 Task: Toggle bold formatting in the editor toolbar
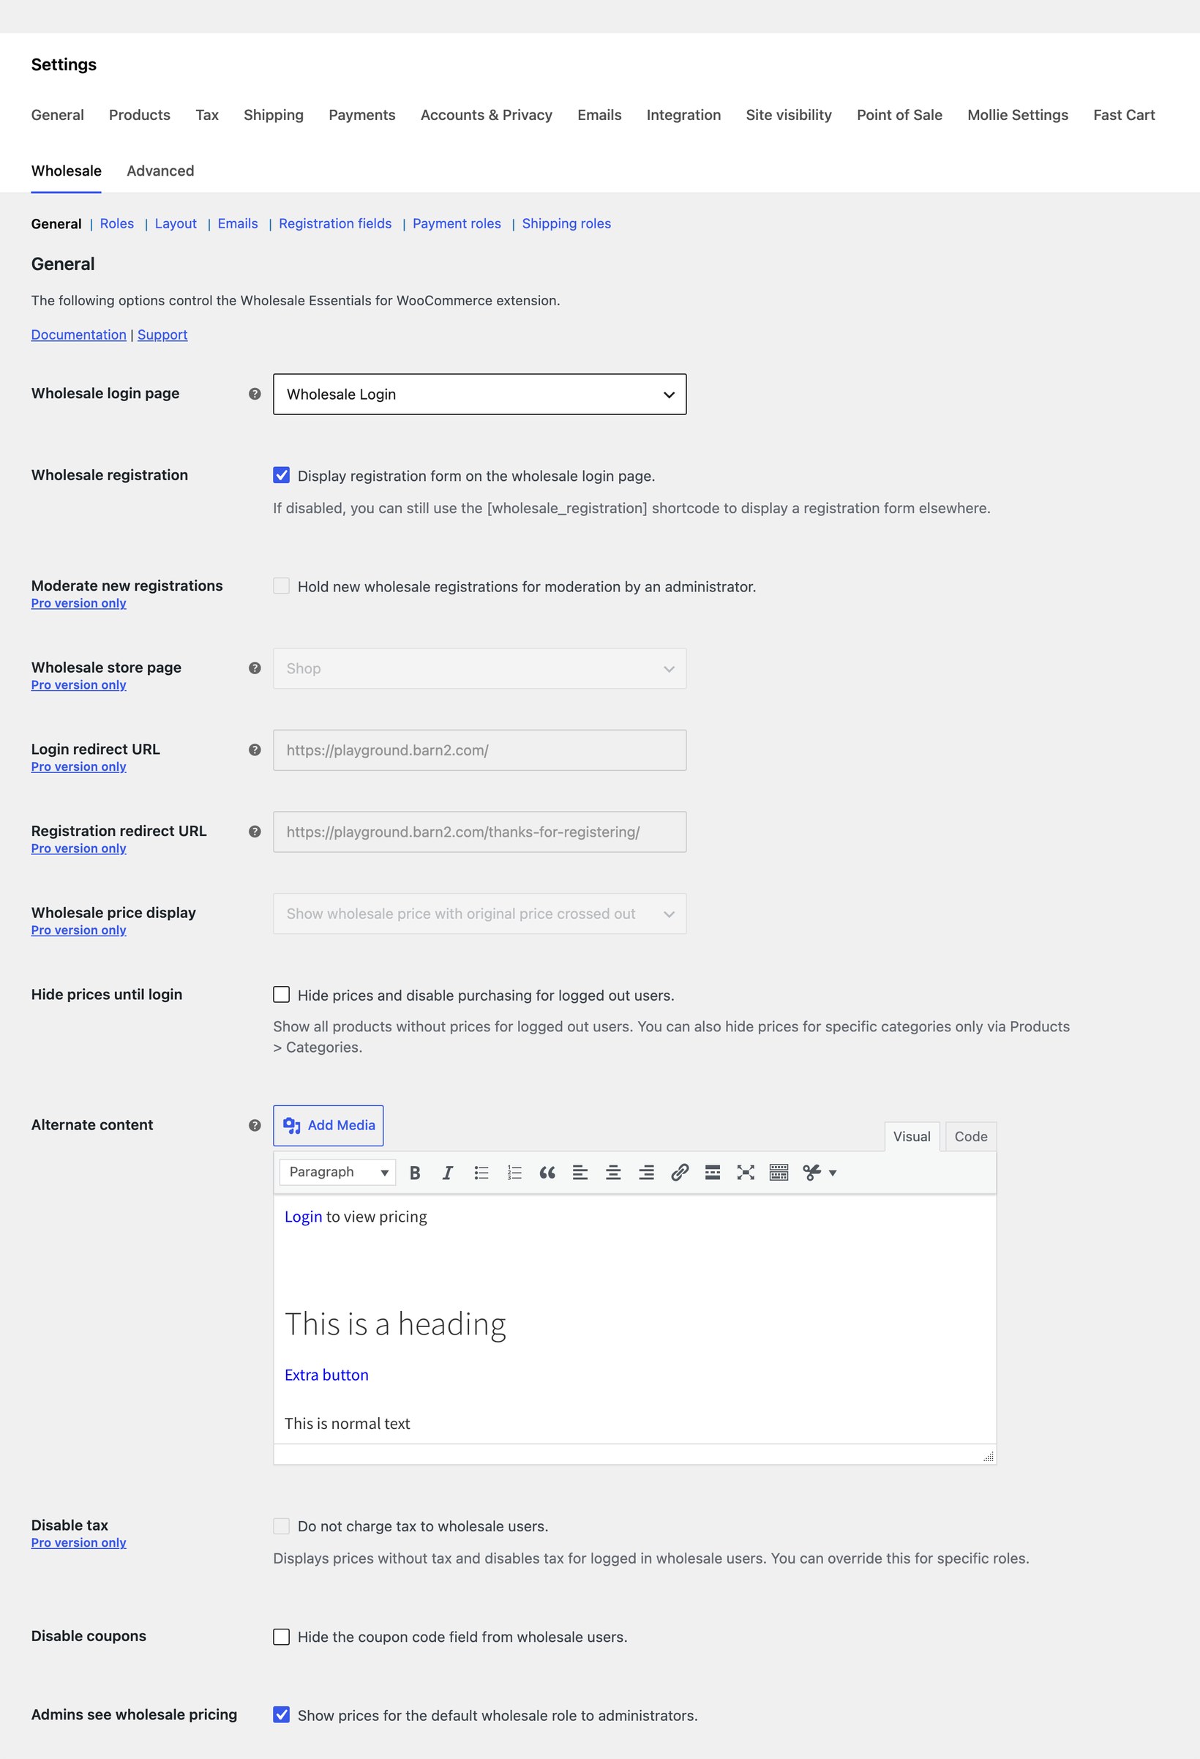[415, 1173]
